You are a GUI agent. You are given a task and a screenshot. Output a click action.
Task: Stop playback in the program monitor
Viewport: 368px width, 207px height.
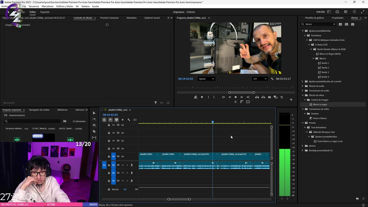[x=235, y=97]
